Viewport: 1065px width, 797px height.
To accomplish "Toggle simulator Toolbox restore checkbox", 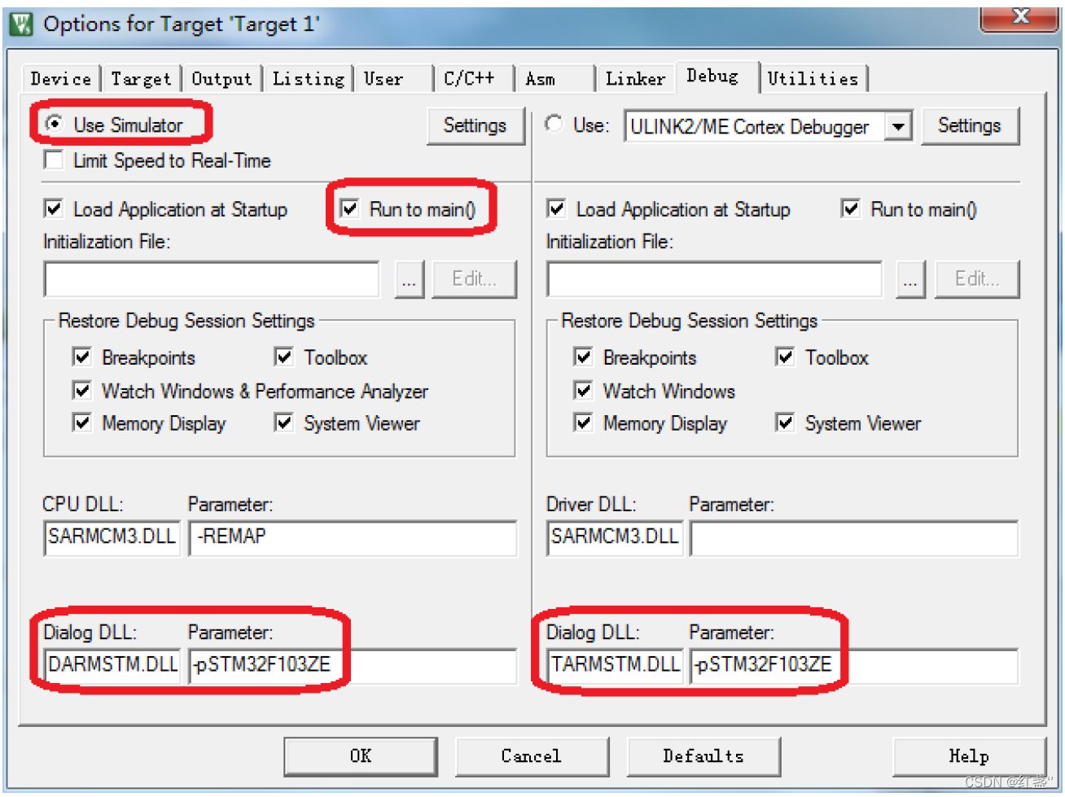I will pos(284,357).
